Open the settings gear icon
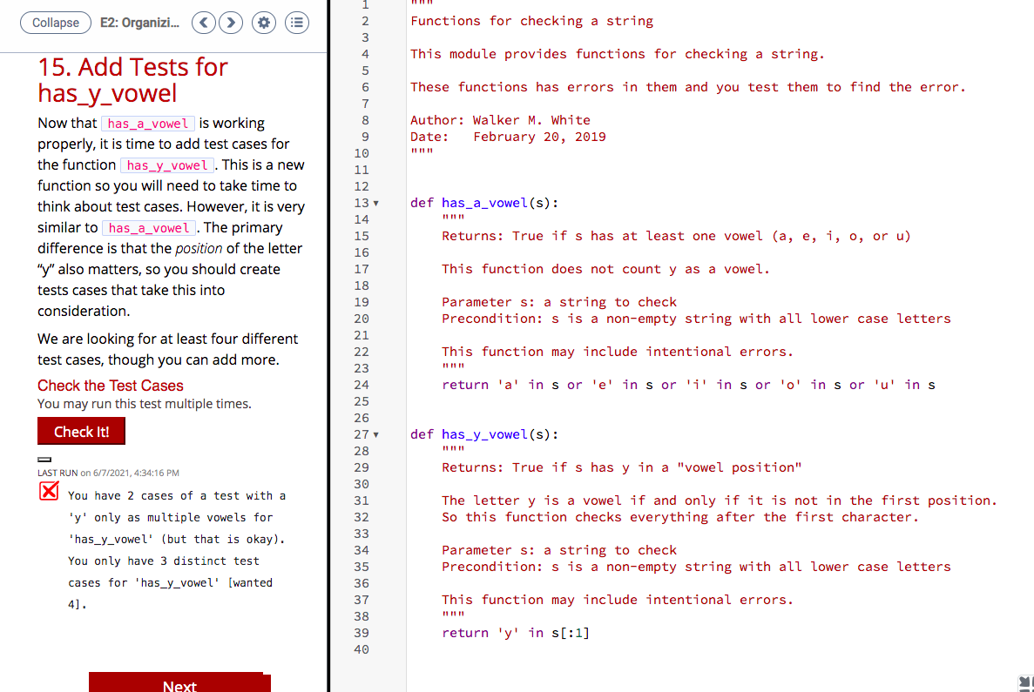 pyautogui.click(x=263, y=23)
